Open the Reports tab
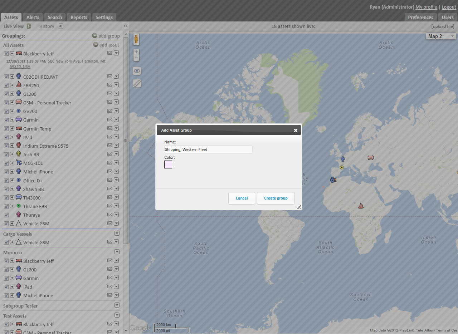The image size is (458, 334). pyautogui.click(x=79, y=17)
